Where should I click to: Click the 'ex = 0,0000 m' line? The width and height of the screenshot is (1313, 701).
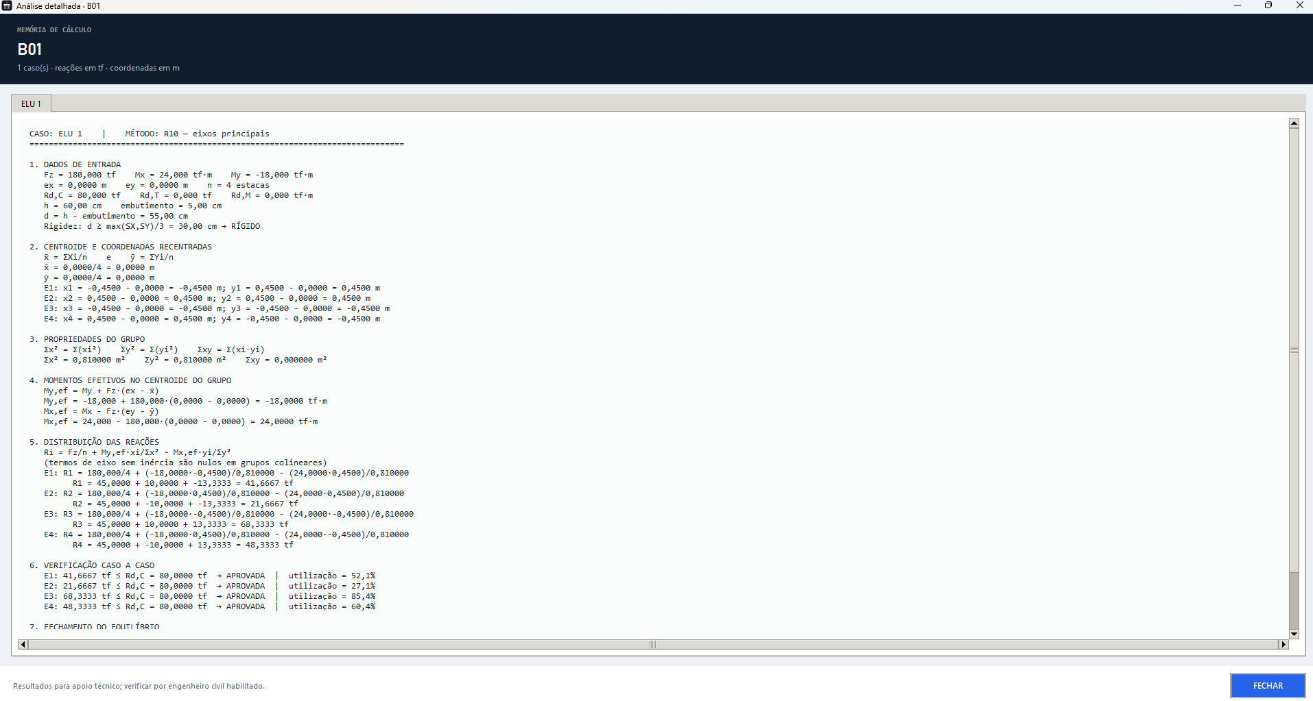click(x=156, y=185)
